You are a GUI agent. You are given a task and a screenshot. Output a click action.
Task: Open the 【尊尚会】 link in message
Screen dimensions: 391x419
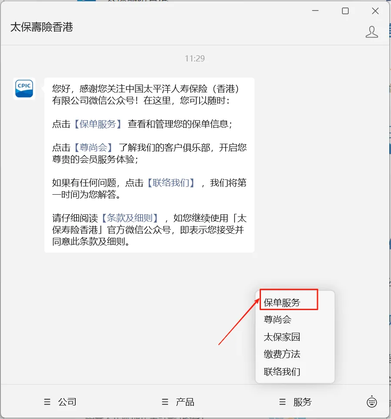coord(93,148)
